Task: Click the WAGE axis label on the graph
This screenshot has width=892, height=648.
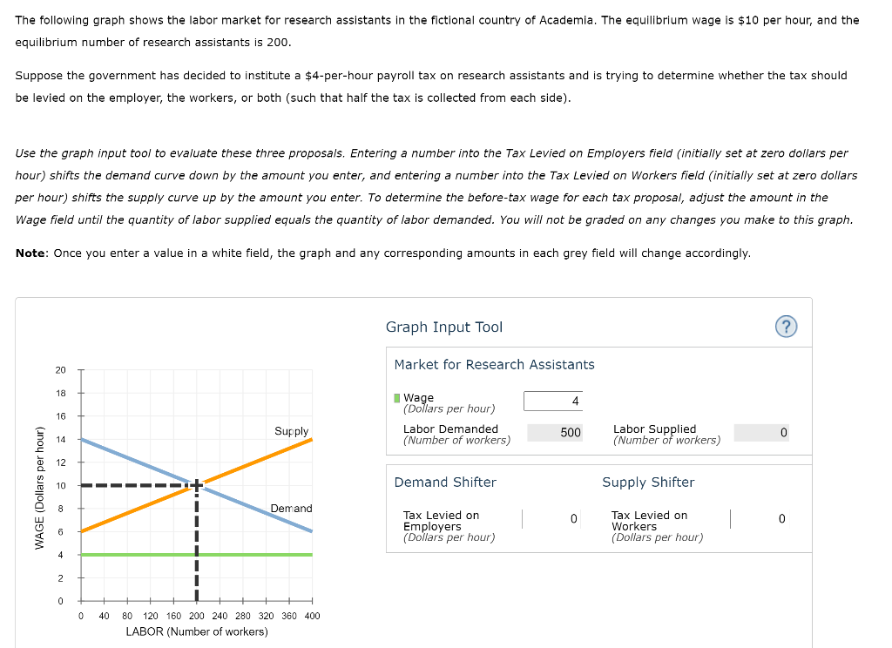Action: [x=42, y=484]
